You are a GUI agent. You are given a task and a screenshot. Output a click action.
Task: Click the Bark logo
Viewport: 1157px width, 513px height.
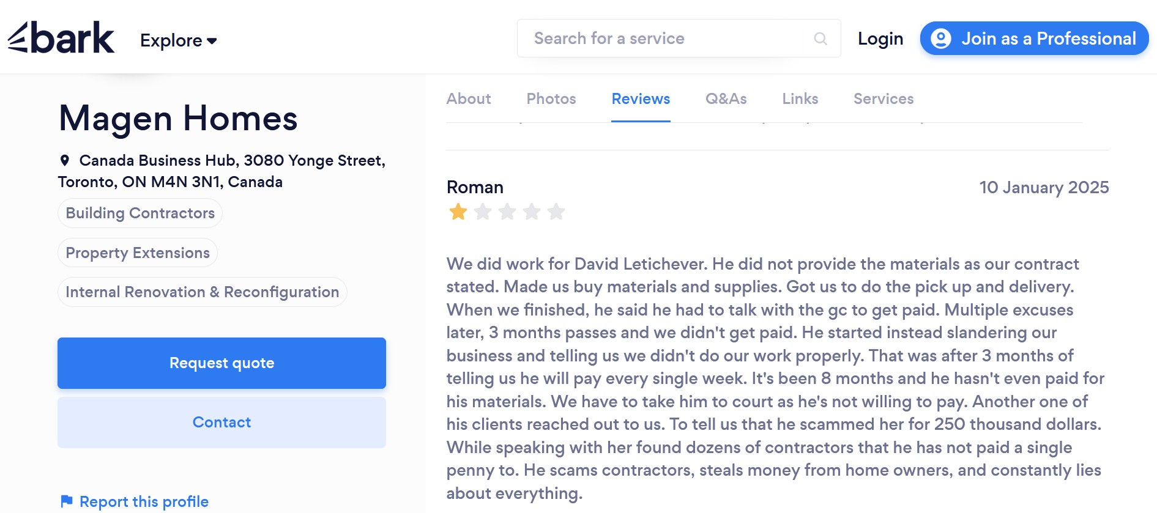click(61, 38)
